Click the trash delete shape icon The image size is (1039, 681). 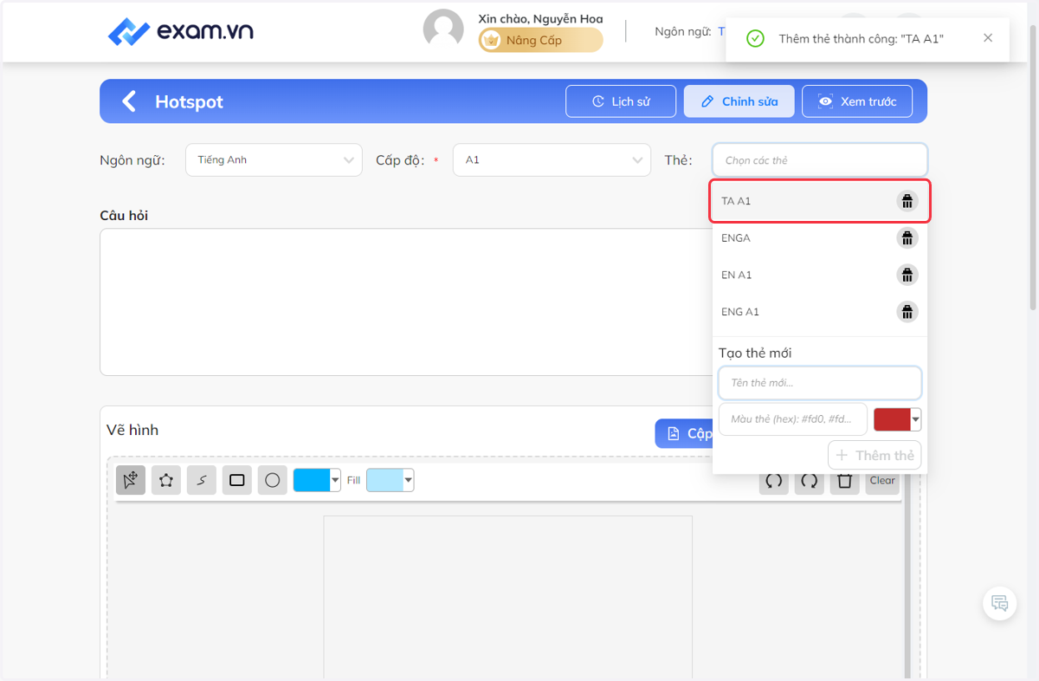tap(845, 482)
